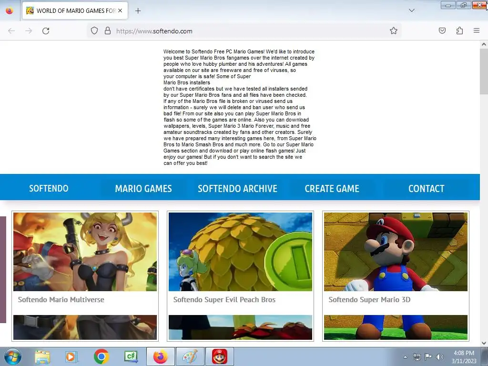Open the MARIO GAMES menu item
The height and width of the screenshot is (366, 488).
pyautogui.click(x=143, y=188)
